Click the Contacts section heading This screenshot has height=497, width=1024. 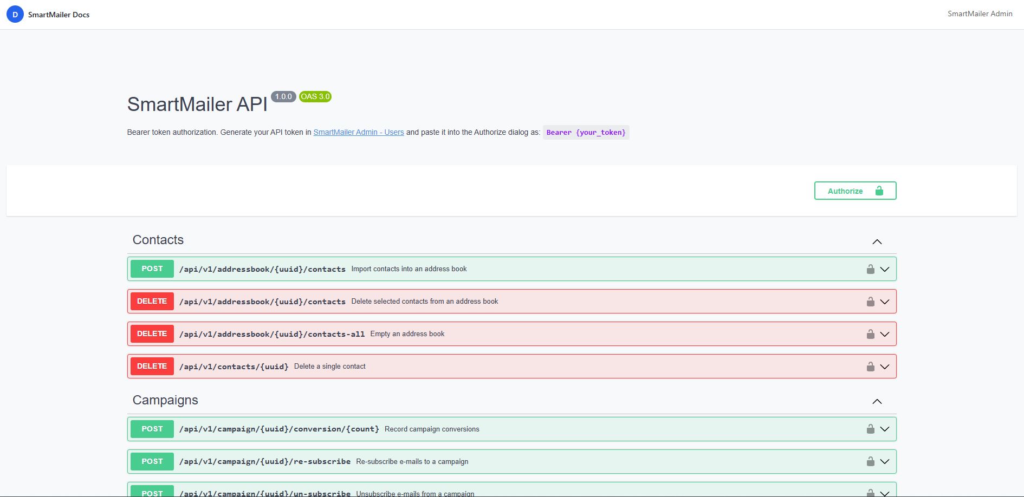pos(158,240)
